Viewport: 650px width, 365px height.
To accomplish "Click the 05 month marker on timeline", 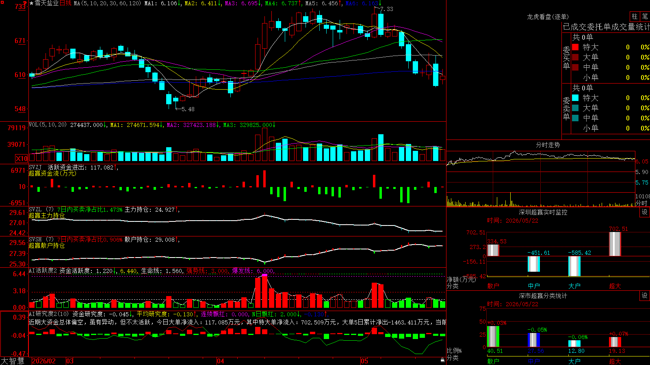I will coord(364,361).
